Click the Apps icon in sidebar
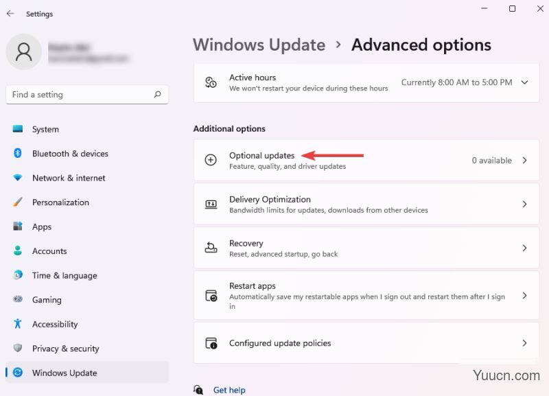549x396 pixels. point(18,226)
